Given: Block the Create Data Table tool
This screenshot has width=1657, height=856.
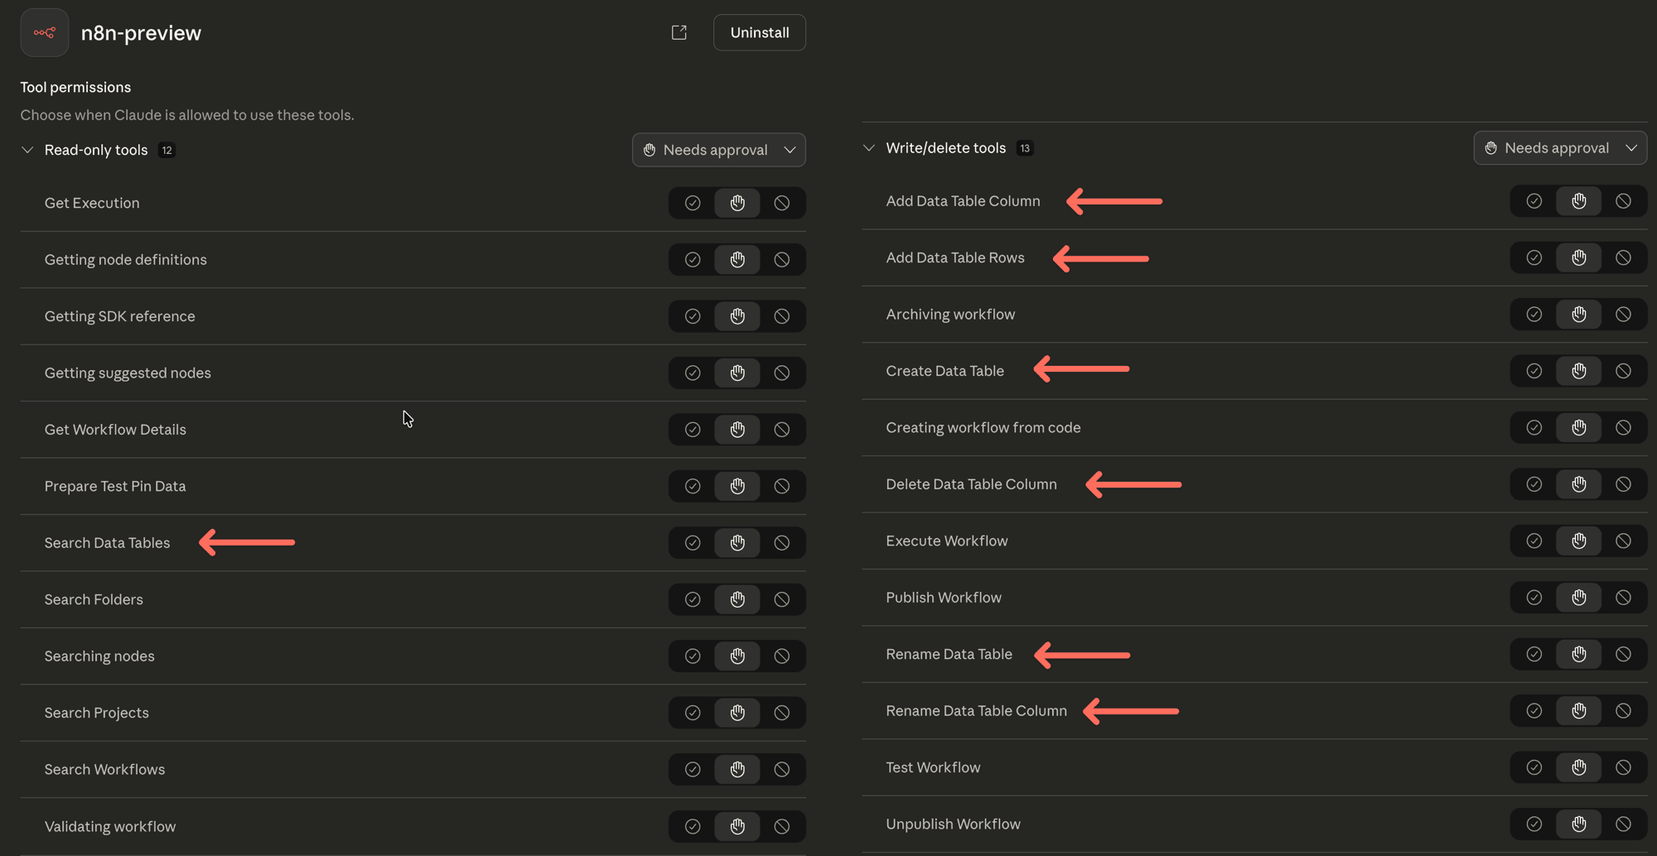Looking at the screenshot, I should point(1623,371).
